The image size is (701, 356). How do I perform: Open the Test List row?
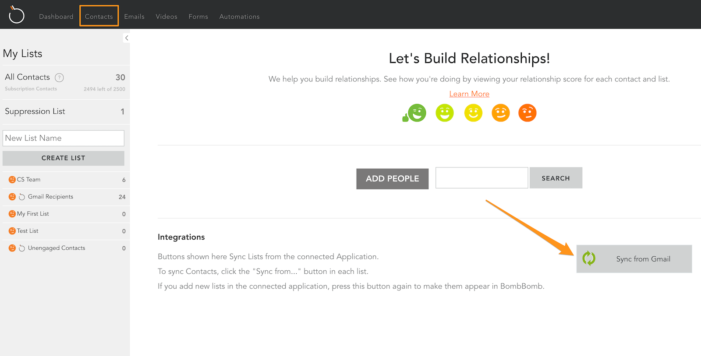pos(66,231)
